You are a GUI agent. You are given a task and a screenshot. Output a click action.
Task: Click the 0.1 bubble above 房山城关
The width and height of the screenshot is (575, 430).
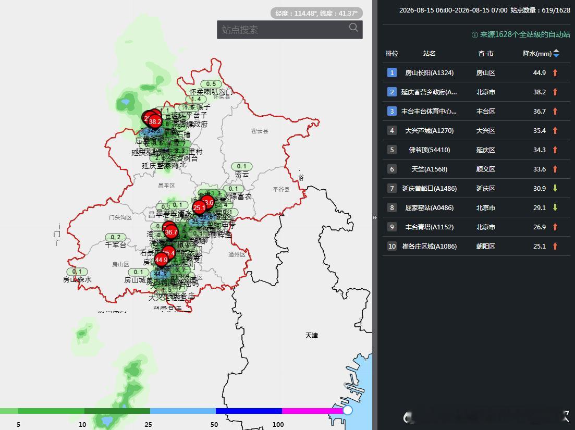click(x=138, y=272)
